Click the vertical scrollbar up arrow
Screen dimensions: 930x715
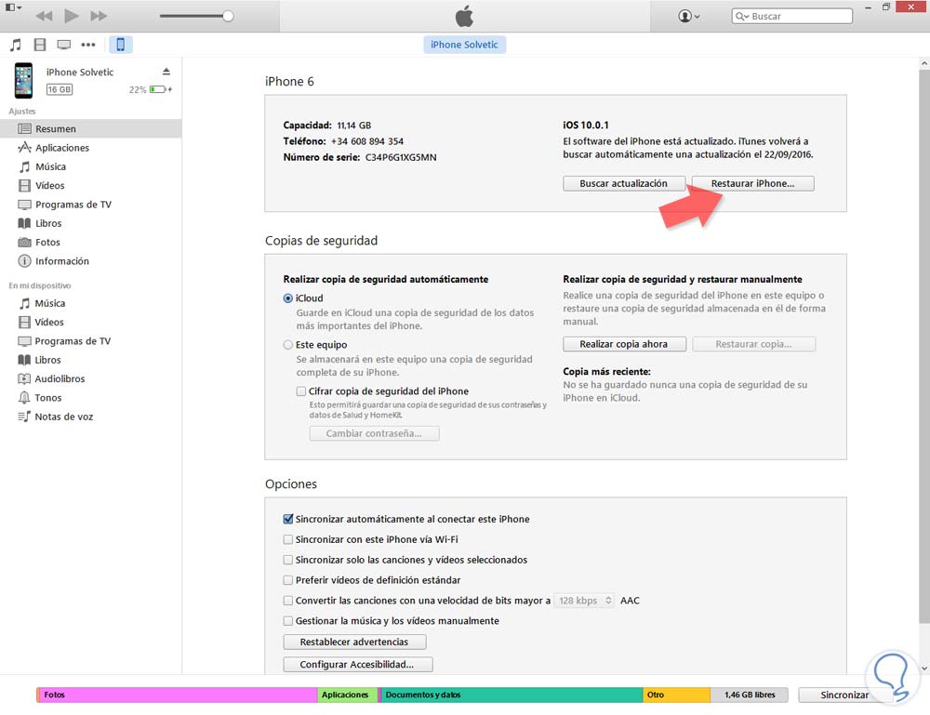point(924,63)
